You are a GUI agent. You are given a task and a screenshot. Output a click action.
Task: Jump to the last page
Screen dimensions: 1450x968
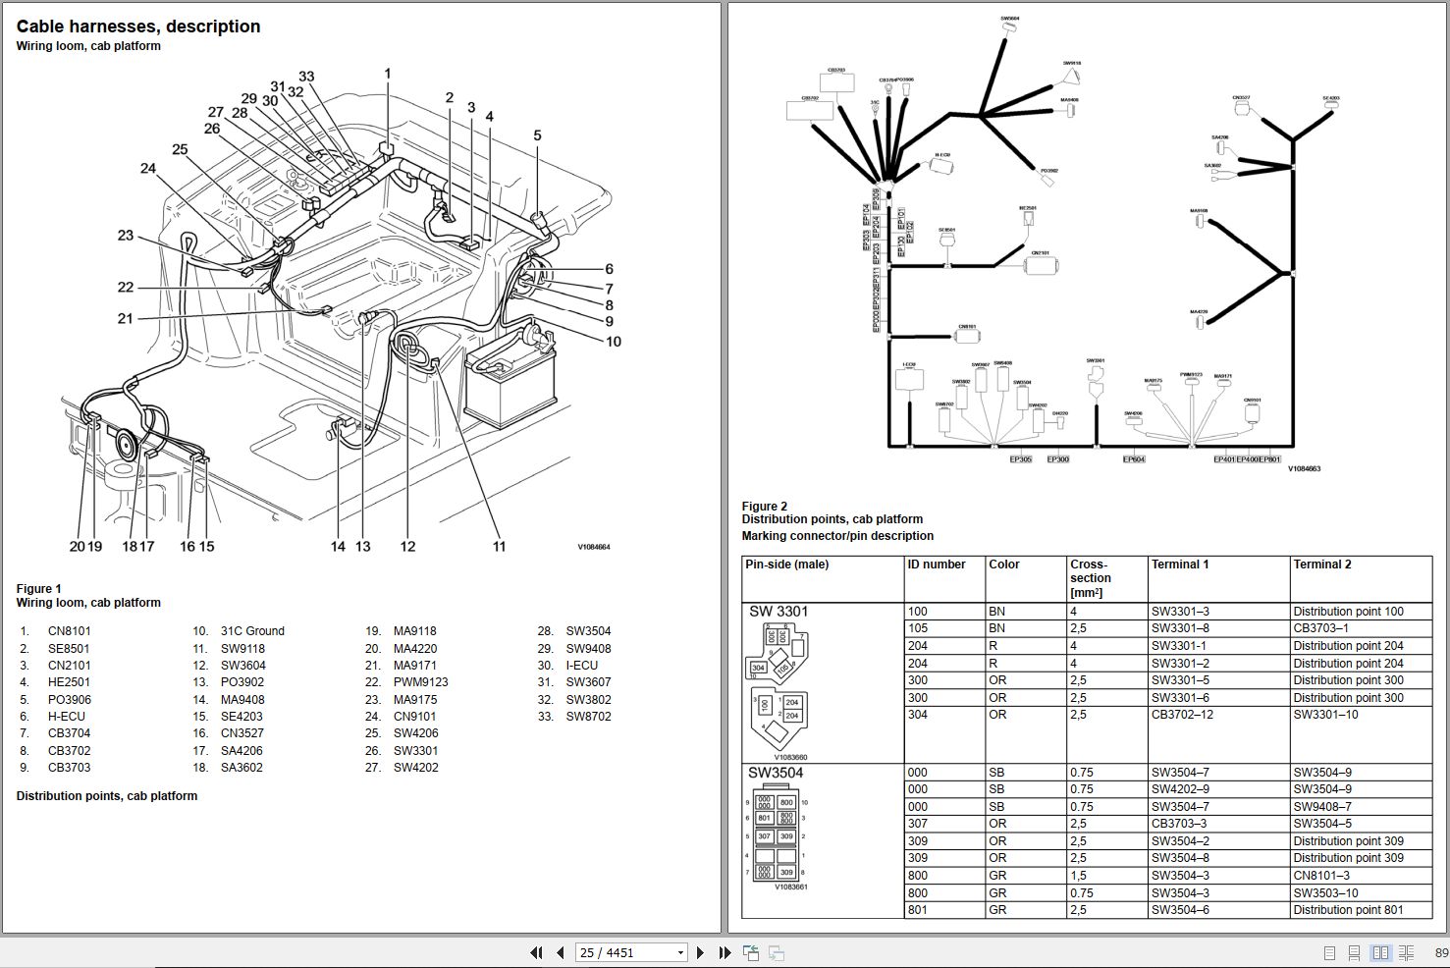click(x=725, y=952)
